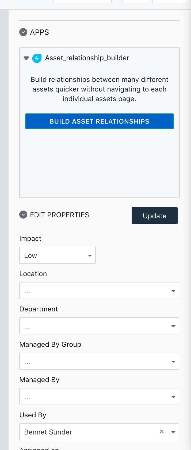Click BUILD ASSET RELATIONSHIPS
Viewport: 191px width, 450px height.
coord(99,121)
